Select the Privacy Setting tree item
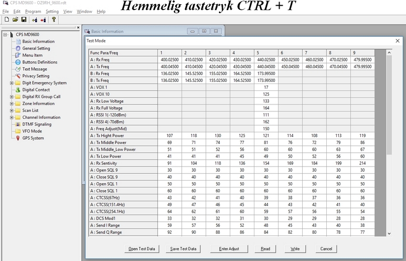 pos(36,76)
